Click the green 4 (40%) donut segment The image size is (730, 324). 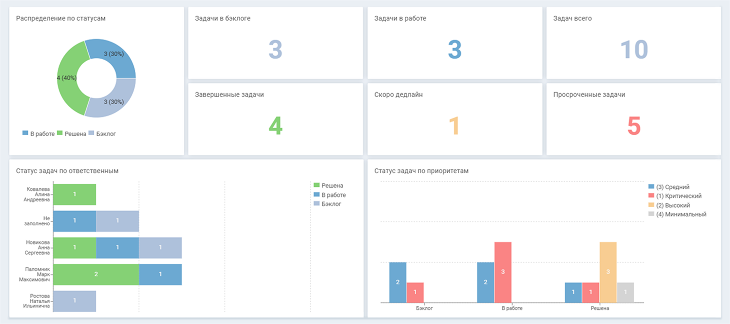(67, 78)
